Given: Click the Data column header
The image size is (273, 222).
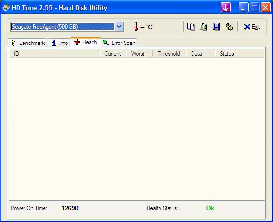Looking at the screenshot, I should click(201, 54).
